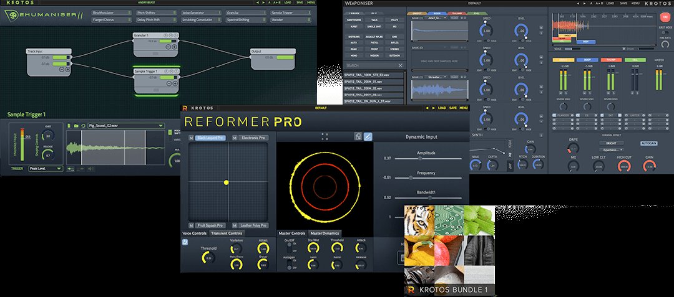The width and height of the screenshot is (674, 297).
Task: Open the Master Dynamics tab
Action: tap(325, 233)
